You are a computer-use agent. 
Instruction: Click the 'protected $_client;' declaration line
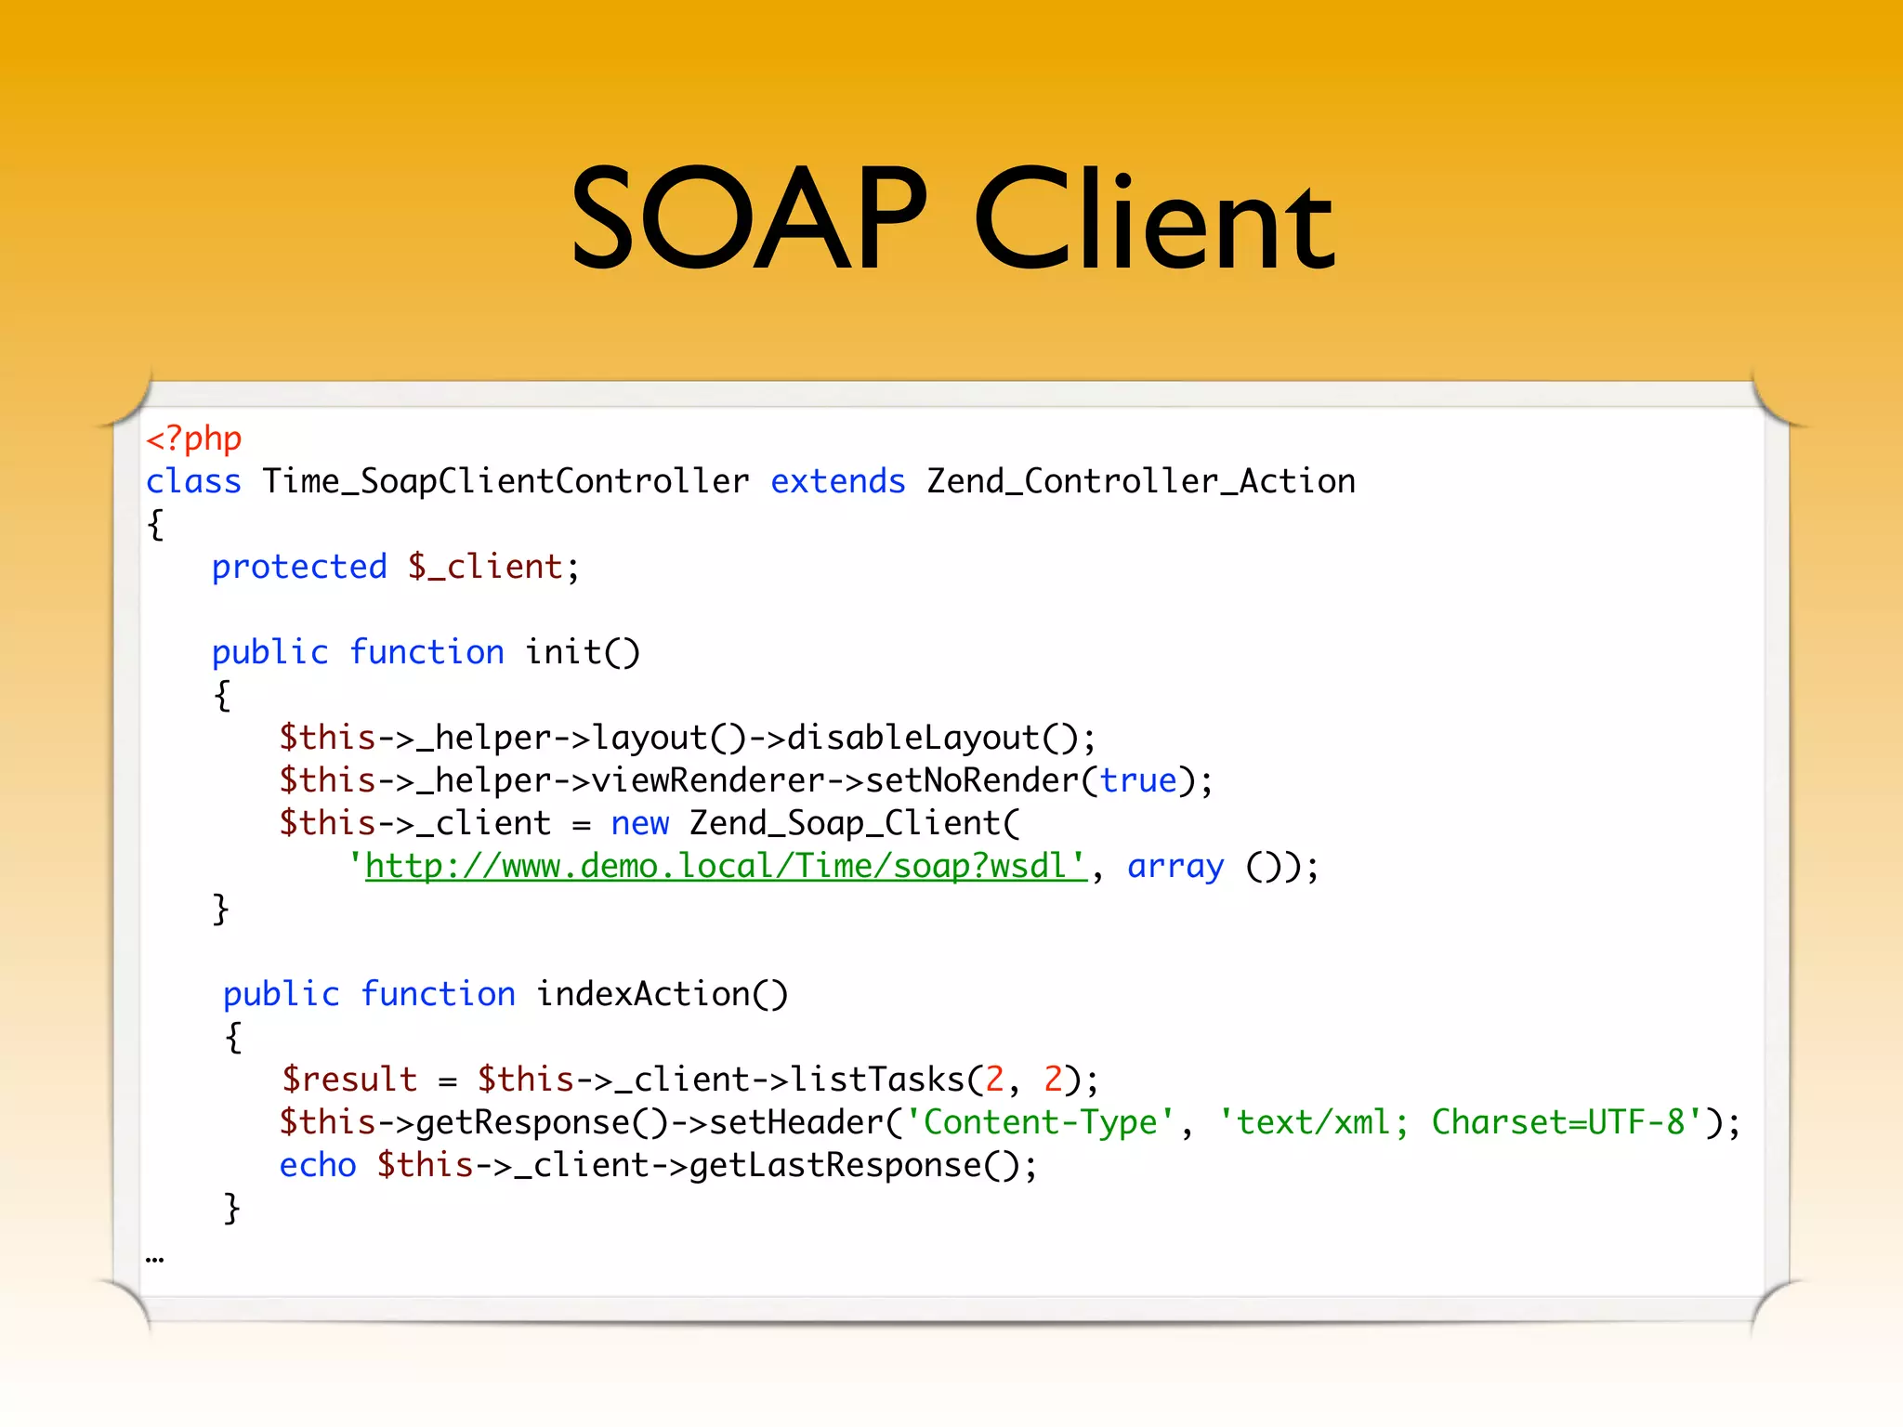click(x=396, y=567)
